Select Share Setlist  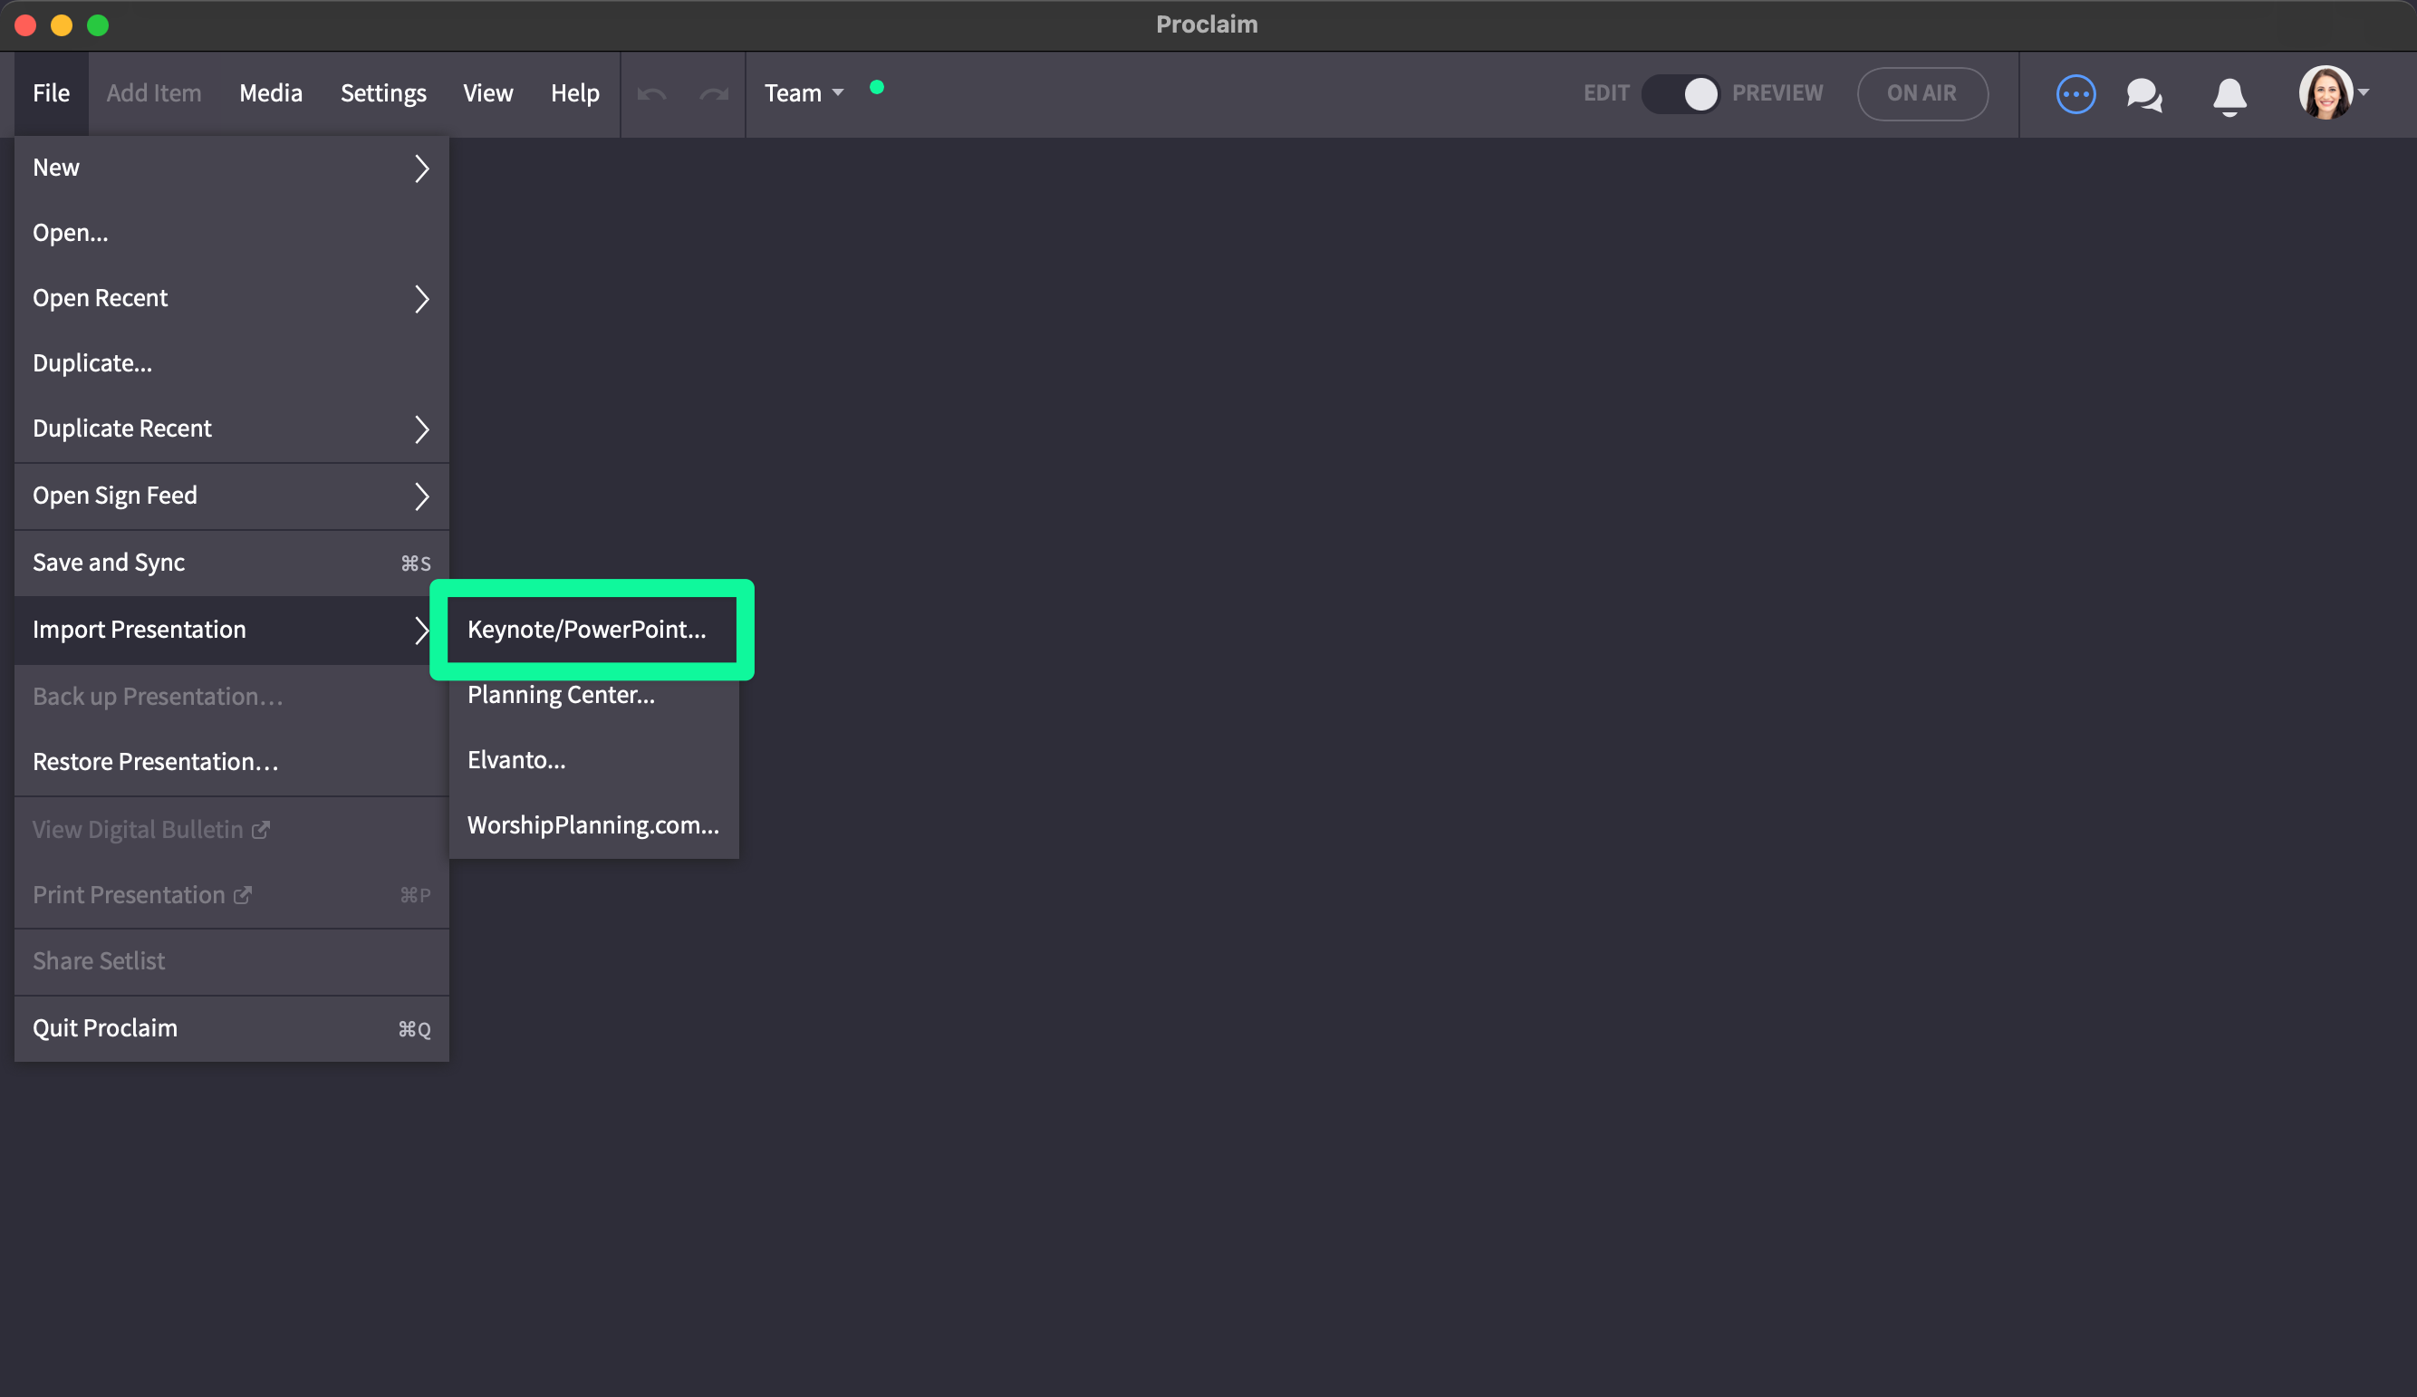click(231, 961)
